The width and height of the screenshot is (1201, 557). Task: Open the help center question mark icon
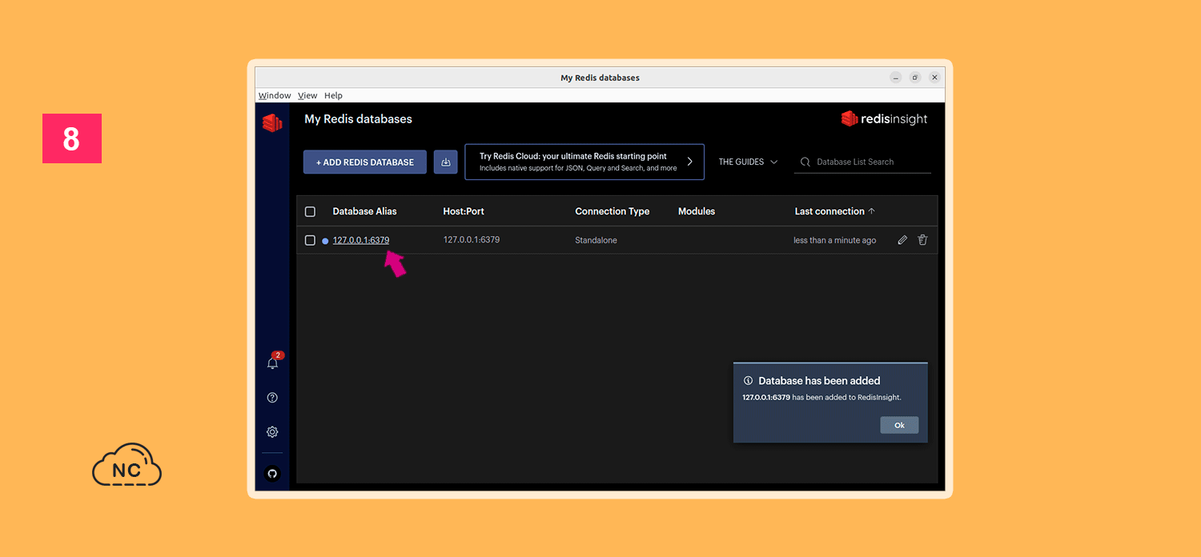(x=272, y=398)
